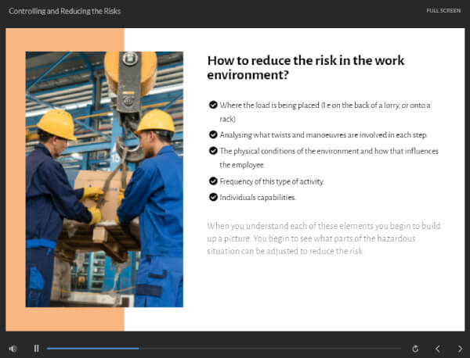The image size is (470, 358).
Task: Replay the current slide
Action: pyautogui.click(x=415, y=348)
